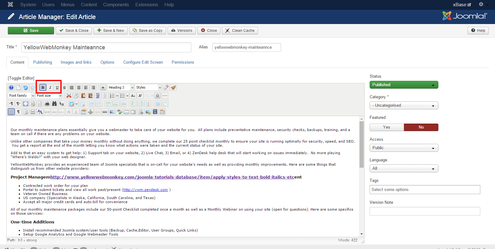Apply subscript formatting
Viewport: 495px width, 249px height.
133,95
